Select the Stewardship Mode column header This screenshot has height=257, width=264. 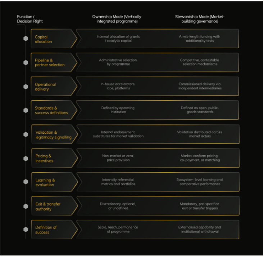point(200,19)
